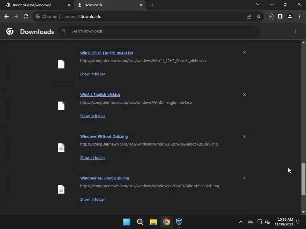Click the search magnifier icon in Downloads
Screen dimensions: 306x229
click(x=64, y=31)
